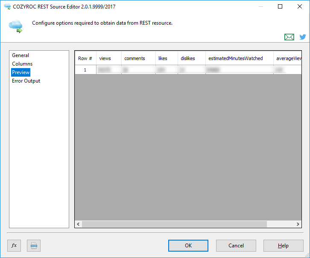This screenshot has width=310, height=258.
Task: Click the views column header
Action: tap(109, 58)
